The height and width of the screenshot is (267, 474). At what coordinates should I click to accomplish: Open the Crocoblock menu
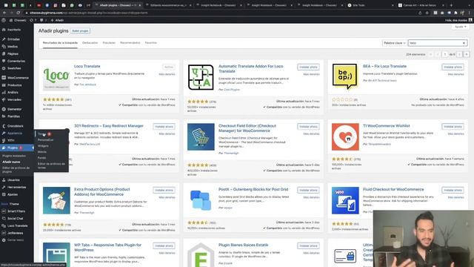[x=15, y=126]
